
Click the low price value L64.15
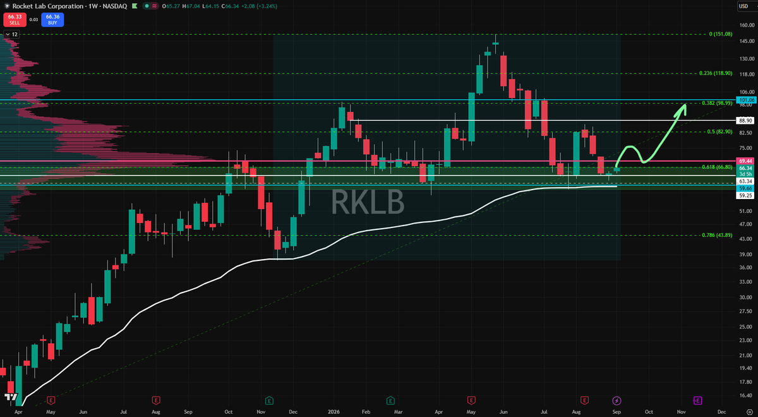click(x=210, y=6)
